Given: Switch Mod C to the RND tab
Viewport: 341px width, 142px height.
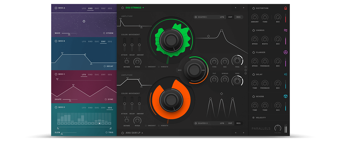Looking at the screenshot, I should (x=90, y=75).
